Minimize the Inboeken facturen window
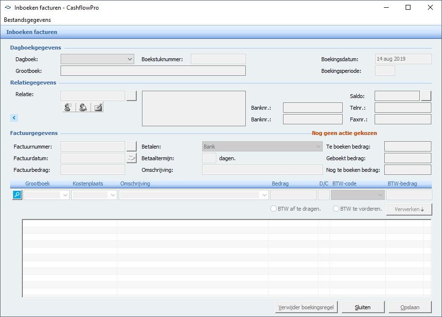The image size is (442, 317). (x=386, y=7)
